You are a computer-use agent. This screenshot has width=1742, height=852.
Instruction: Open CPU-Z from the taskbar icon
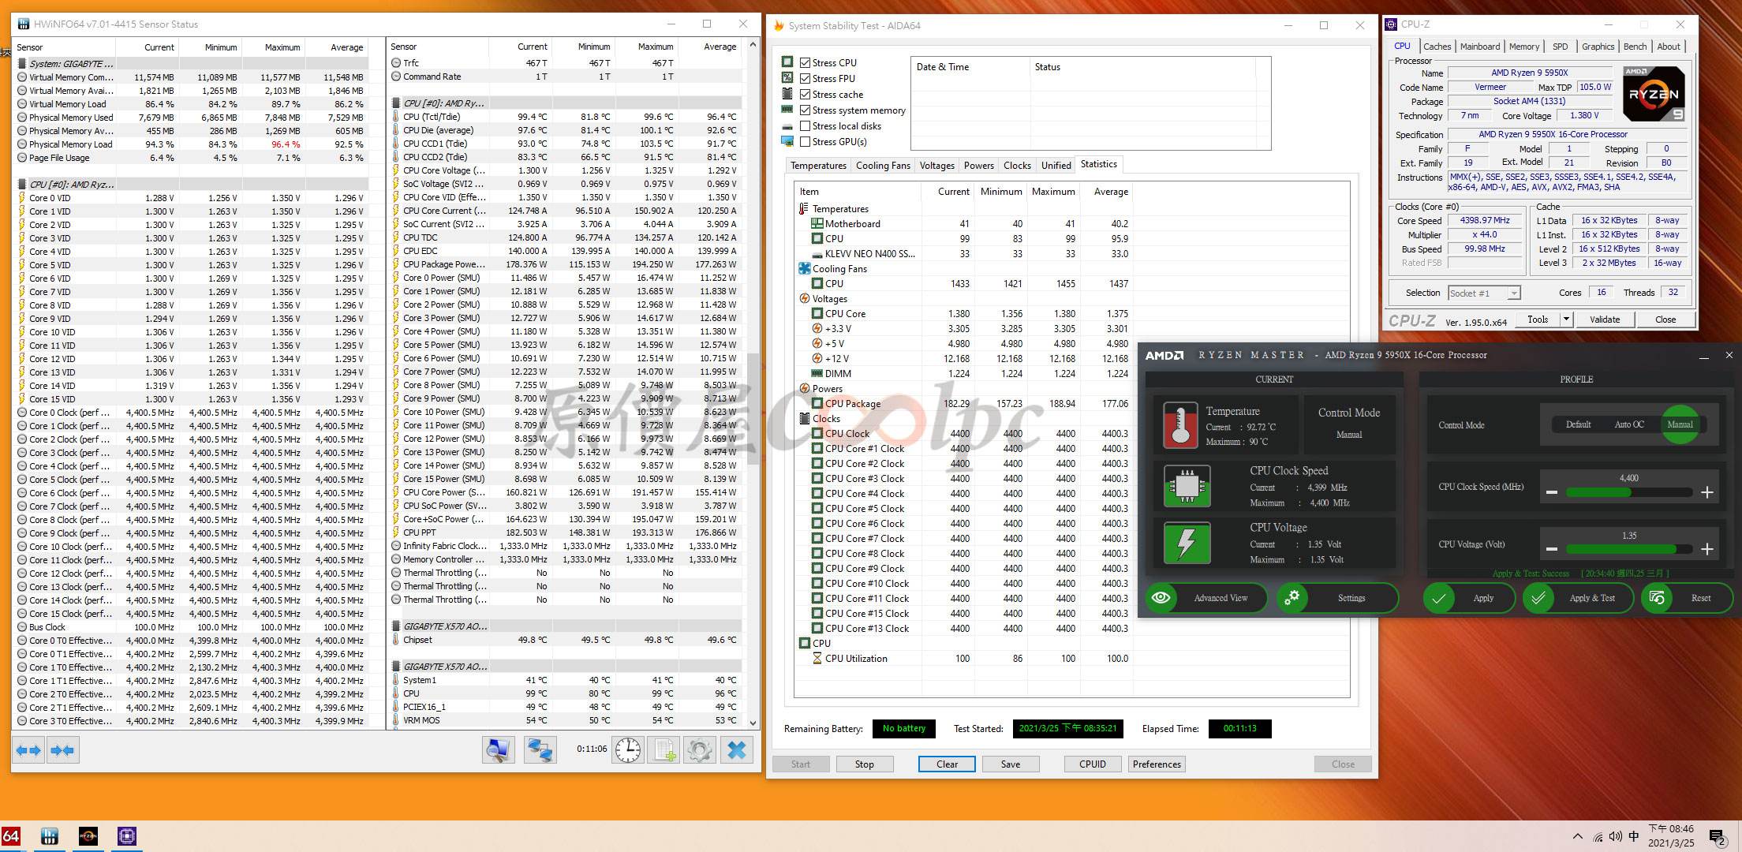click(x=127, y=836)
